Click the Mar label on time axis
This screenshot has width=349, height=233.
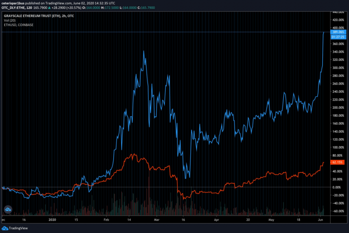(156, 220)
